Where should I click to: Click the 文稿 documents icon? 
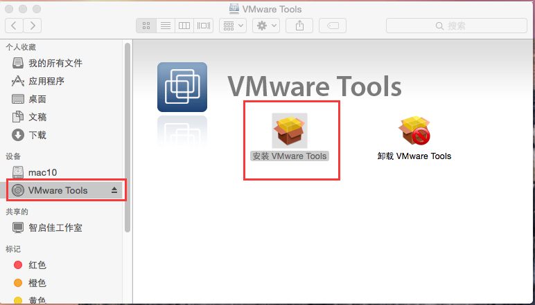click(18, 117)
